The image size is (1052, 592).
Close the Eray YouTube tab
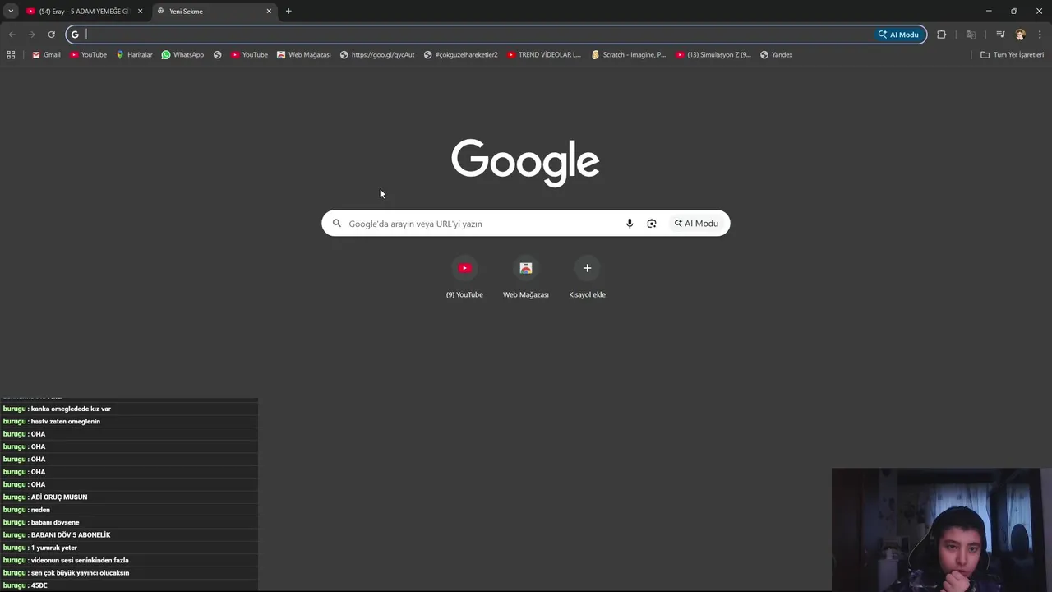pos(140,12)
